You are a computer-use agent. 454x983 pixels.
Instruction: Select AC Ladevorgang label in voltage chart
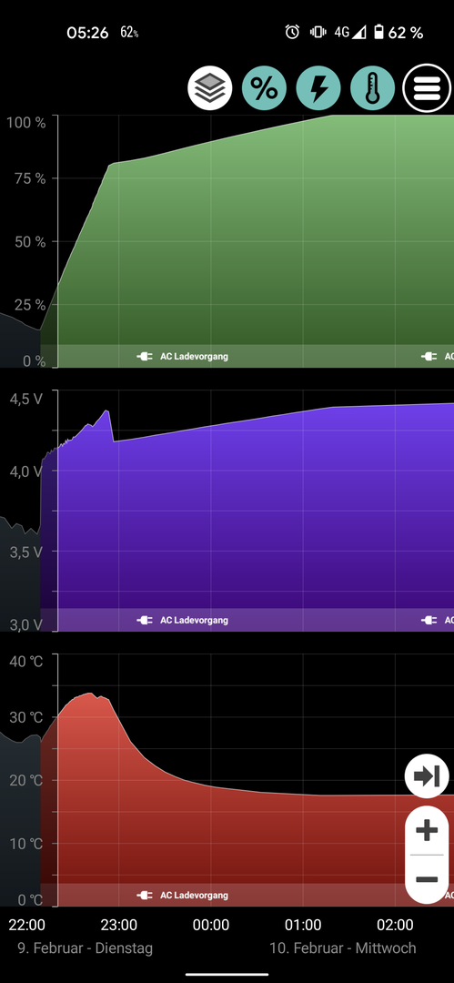click(x=195, y=620)
